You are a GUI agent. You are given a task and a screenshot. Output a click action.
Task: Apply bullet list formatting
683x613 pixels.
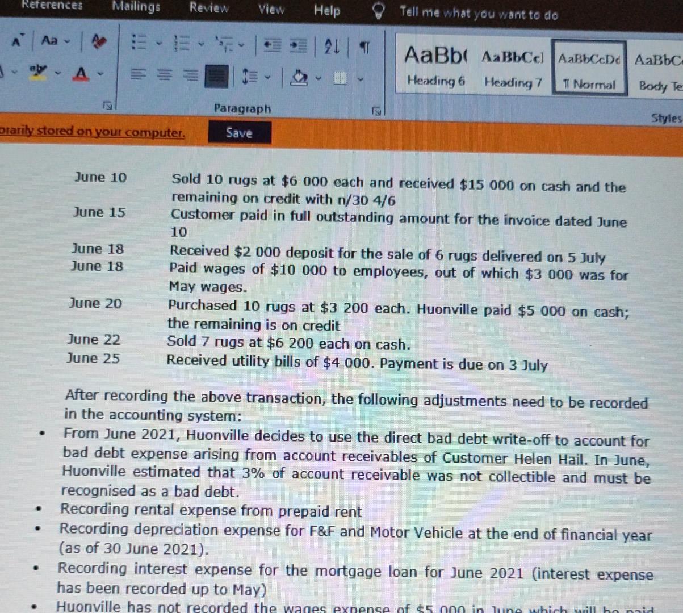(140, 43)
